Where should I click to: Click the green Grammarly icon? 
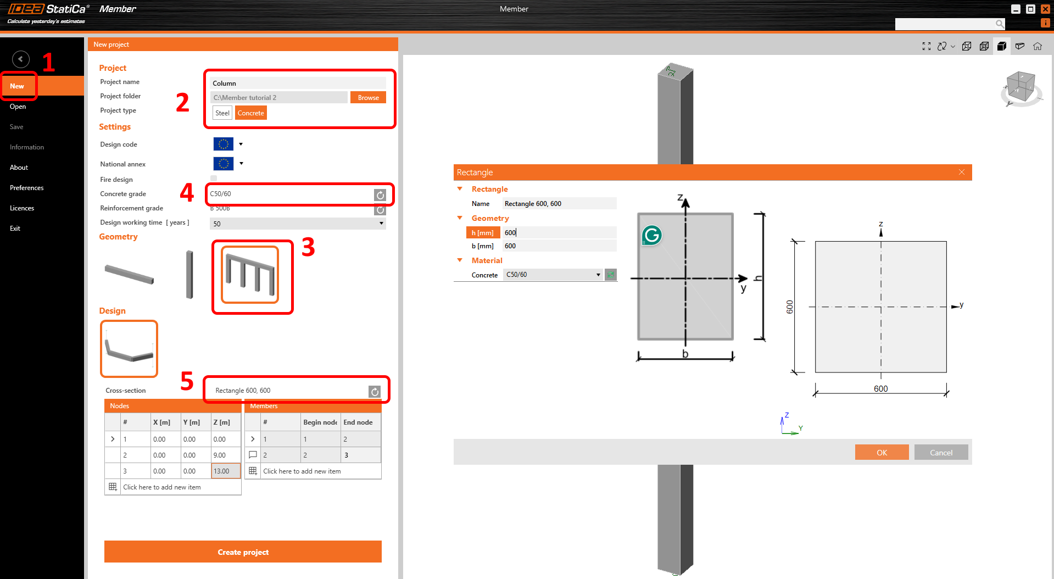tap(652, 236)
